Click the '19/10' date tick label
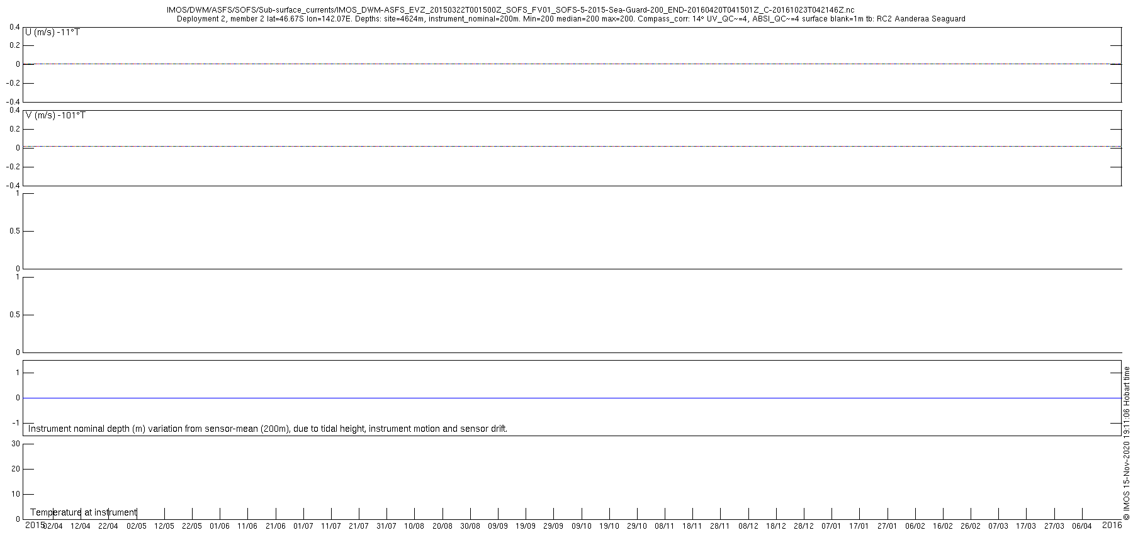This screenshot has height=535, width=1133. point(609,526)
